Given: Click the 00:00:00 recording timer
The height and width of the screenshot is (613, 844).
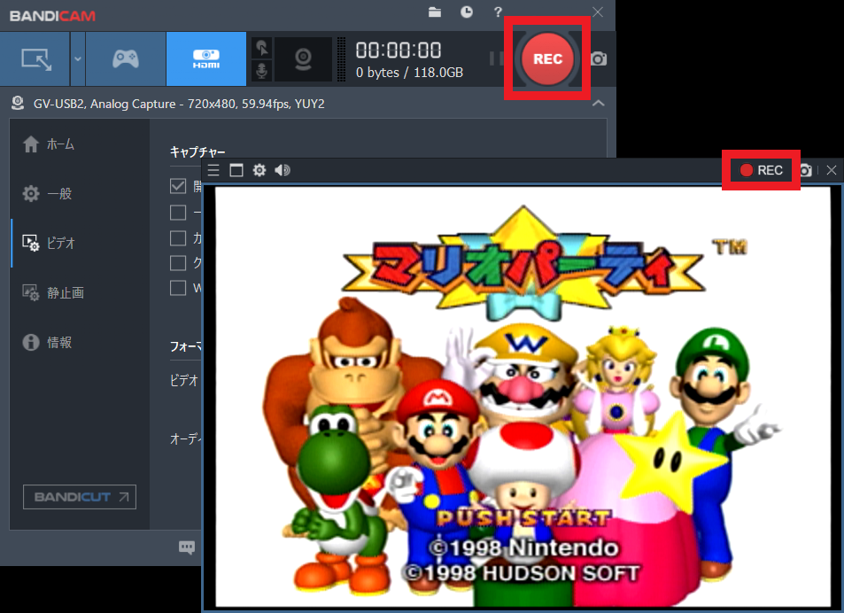Looking at the screenshot, I should pyautogui.click(x=399, y=50).
